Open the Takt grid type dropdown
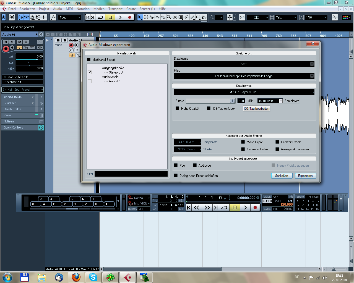Viewport: 354px width, 283px height. 287,17
